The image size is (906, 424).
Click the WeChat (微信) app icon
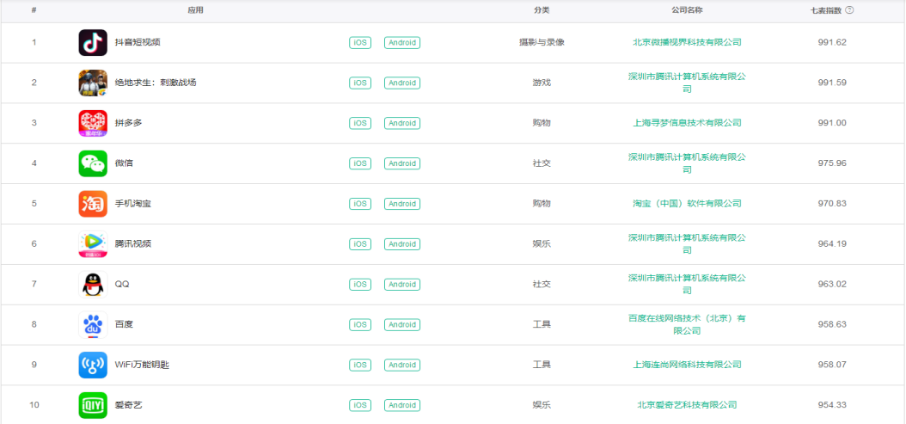point(93,163)
